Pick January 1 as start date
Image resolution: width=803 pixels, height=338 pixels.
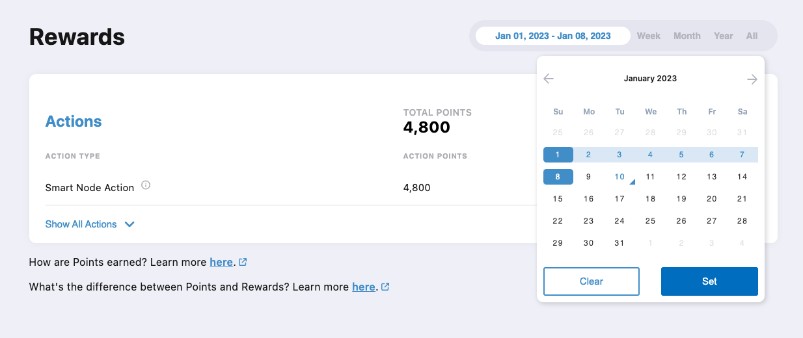coord(558,155)
